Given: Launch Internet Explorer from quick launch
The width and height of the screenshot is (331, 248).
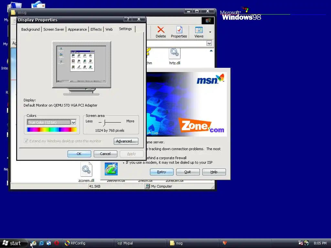Looking at the screenshot, I should (41, 243).
